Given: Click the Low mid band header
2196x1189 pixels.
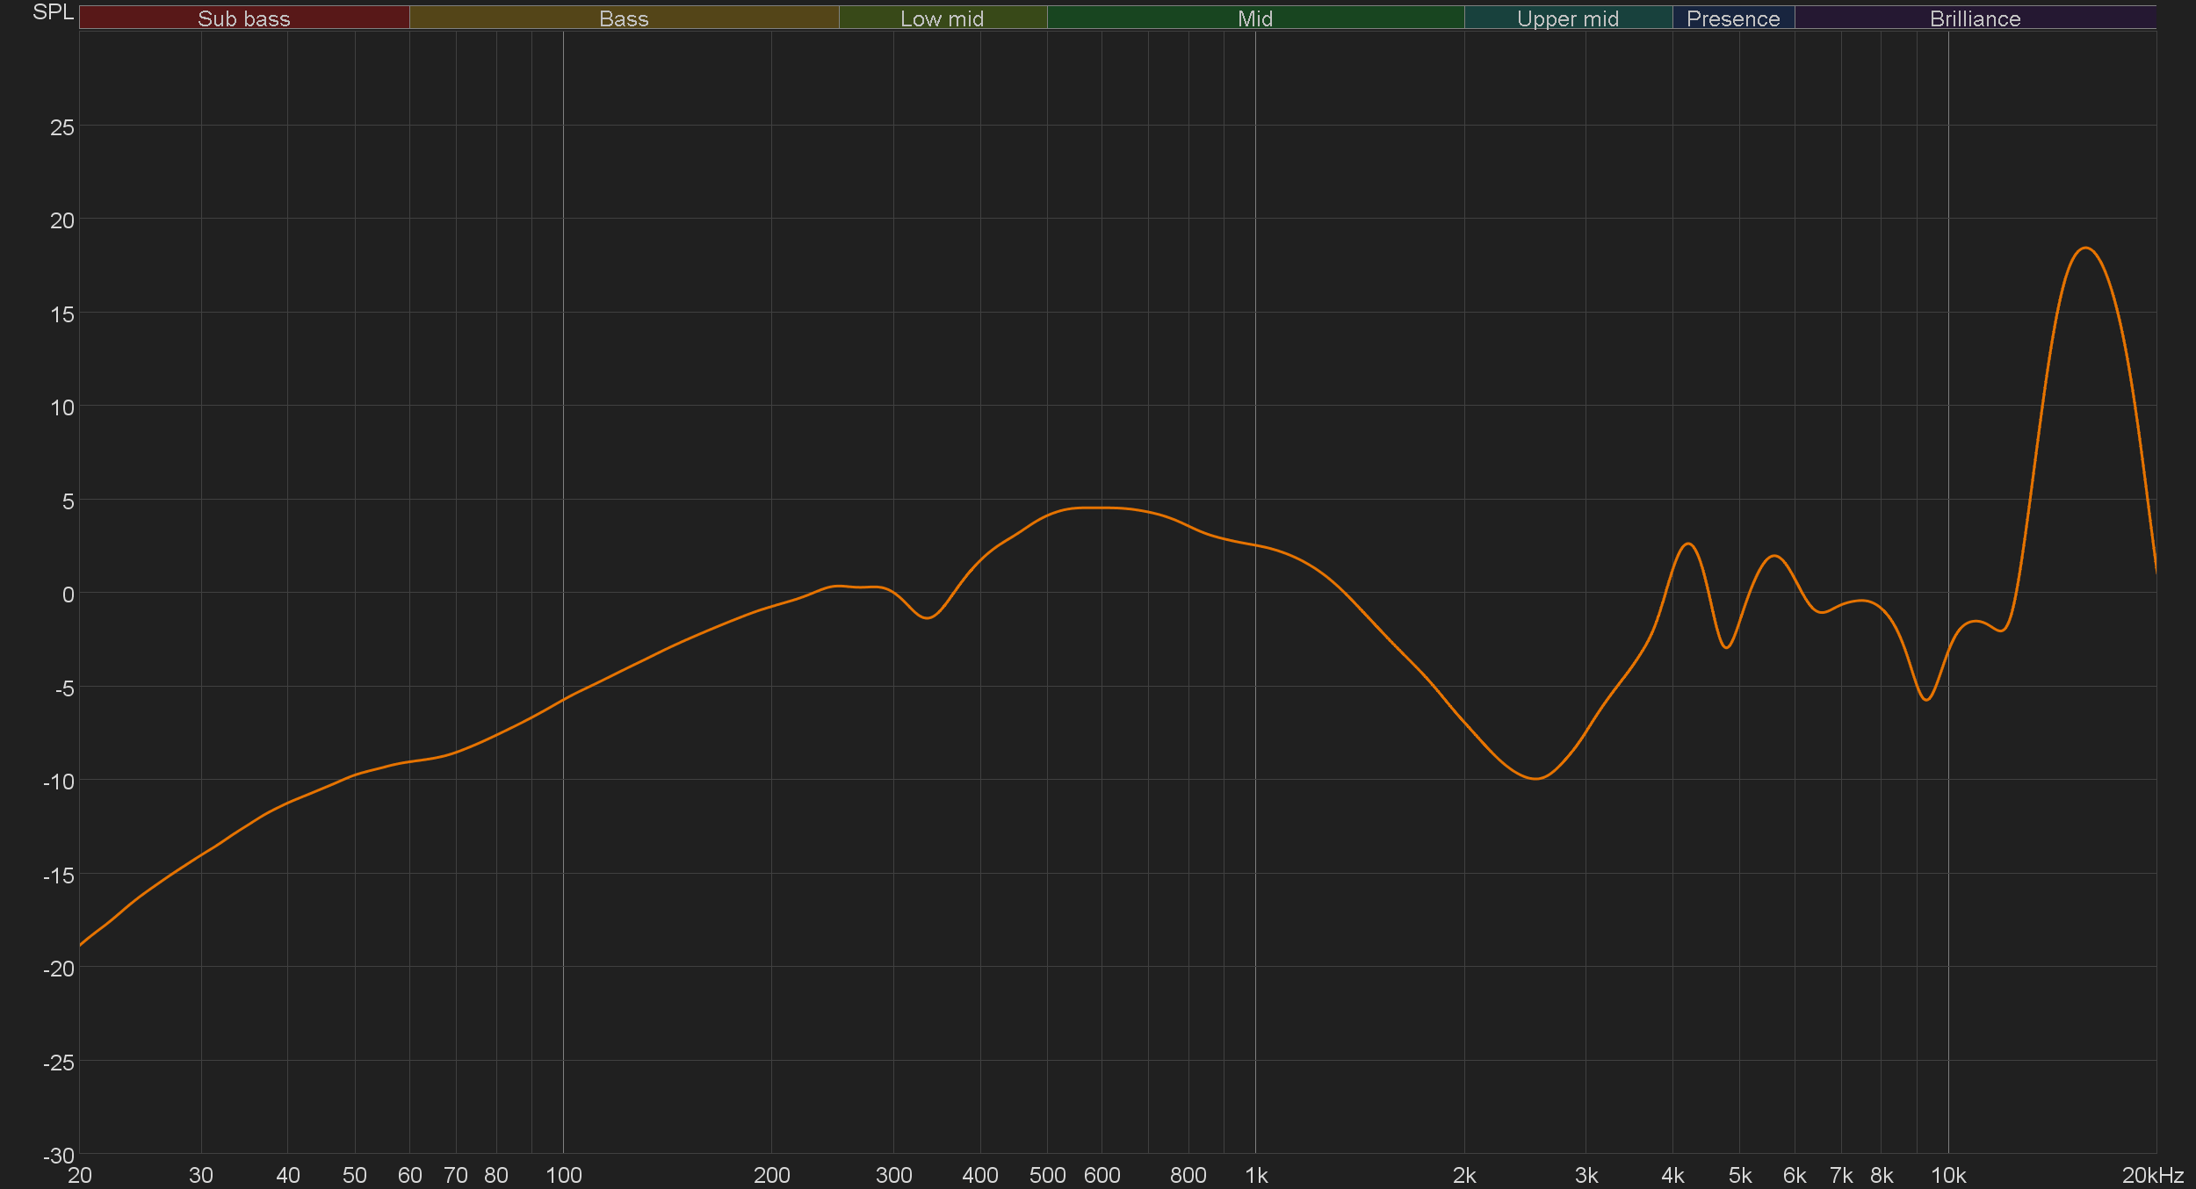Looking at the screenshot, I should click(942, 18).
